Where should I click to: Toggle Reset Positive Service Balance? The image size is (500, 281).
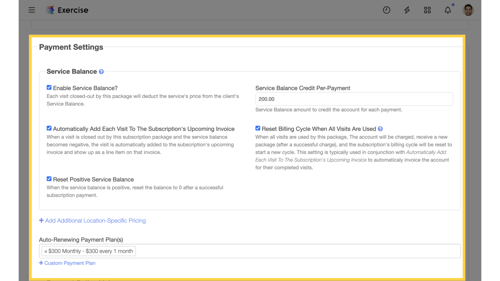pyautogui.click(x=49, y=179)
